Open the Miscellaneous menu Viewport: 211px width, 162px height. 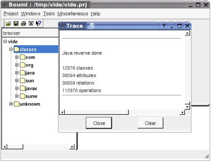pos(73,14)
